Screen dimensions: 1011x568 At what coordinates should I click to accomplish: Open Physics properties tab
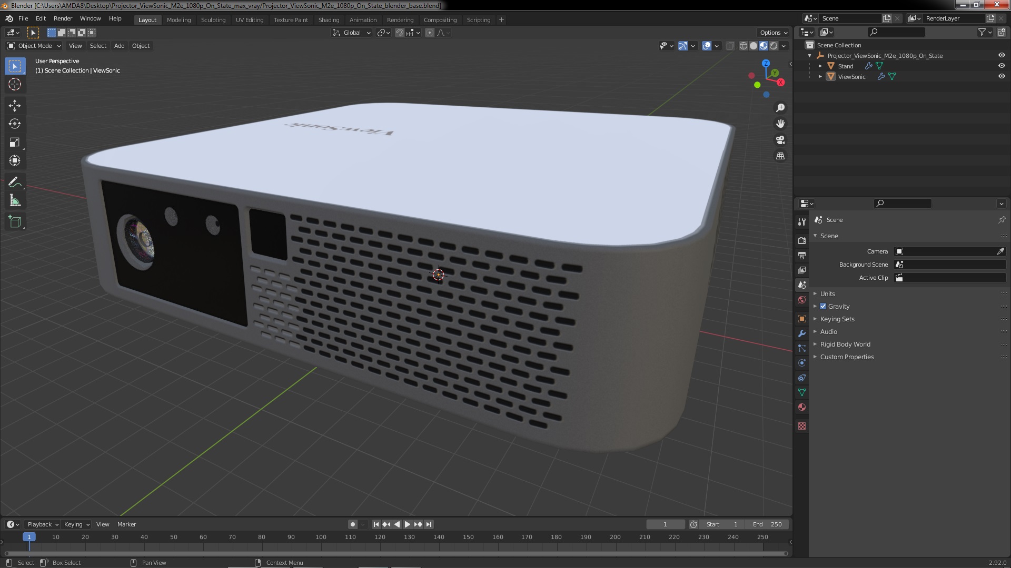[801, 363]
